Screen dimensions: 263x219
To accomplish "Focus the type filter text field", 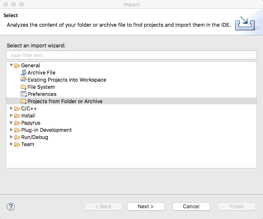I will tap(131, 55).
